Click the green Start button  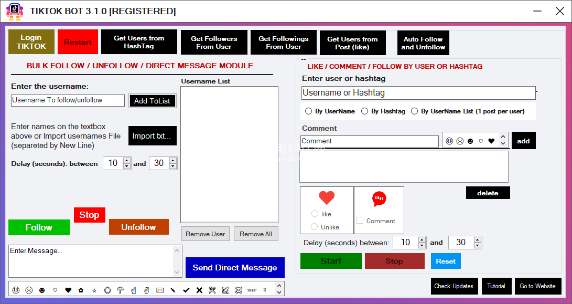[x=331, y=261]
